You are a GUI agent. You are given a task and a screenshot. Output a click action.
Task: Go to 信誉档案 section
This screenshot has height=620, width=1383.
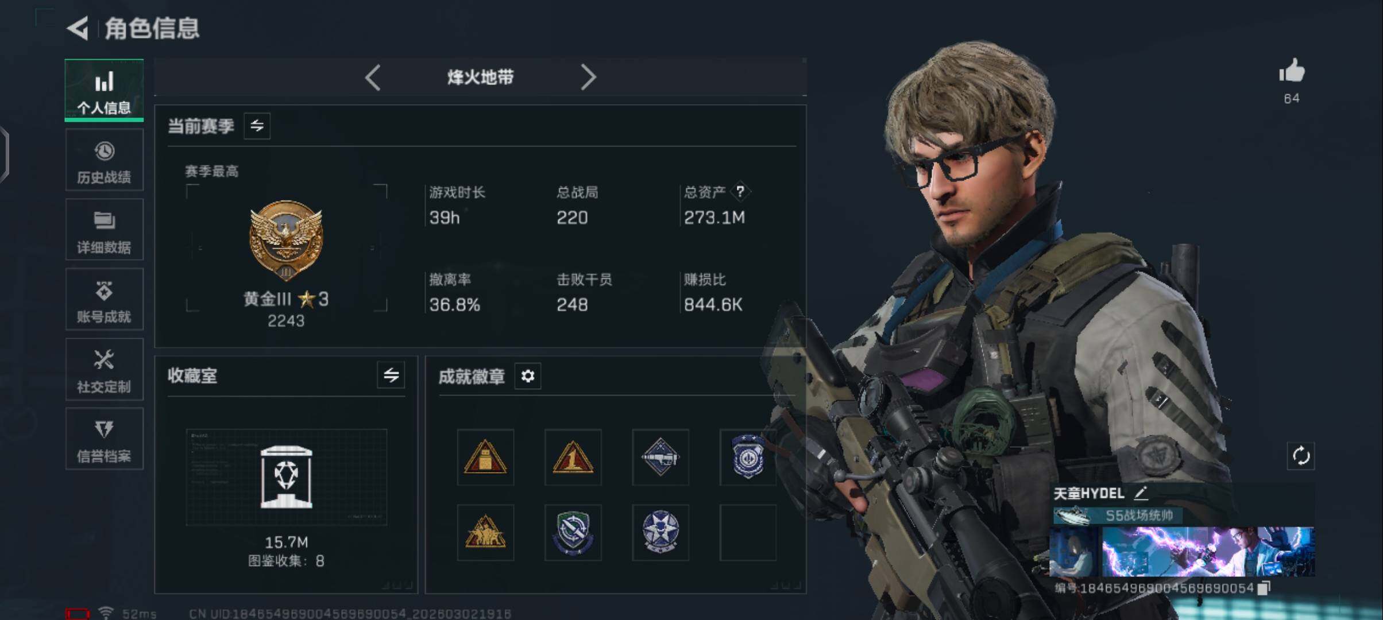point(105,439)
